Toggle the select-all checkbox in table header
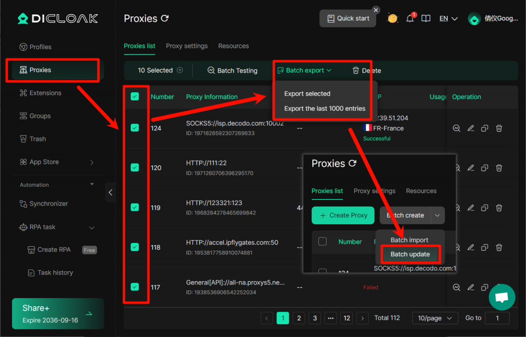Screen dimensions: 526x337 pyautogui.click(x=135, y=96)
